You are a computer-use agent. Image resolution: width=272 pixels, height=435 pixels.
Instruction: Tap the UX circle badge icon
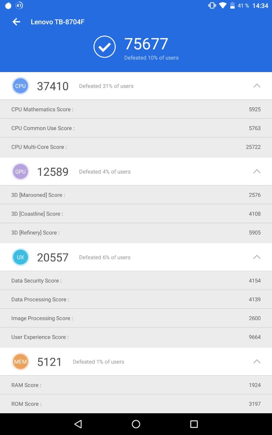pyautogui.click(x=20, y=257)
